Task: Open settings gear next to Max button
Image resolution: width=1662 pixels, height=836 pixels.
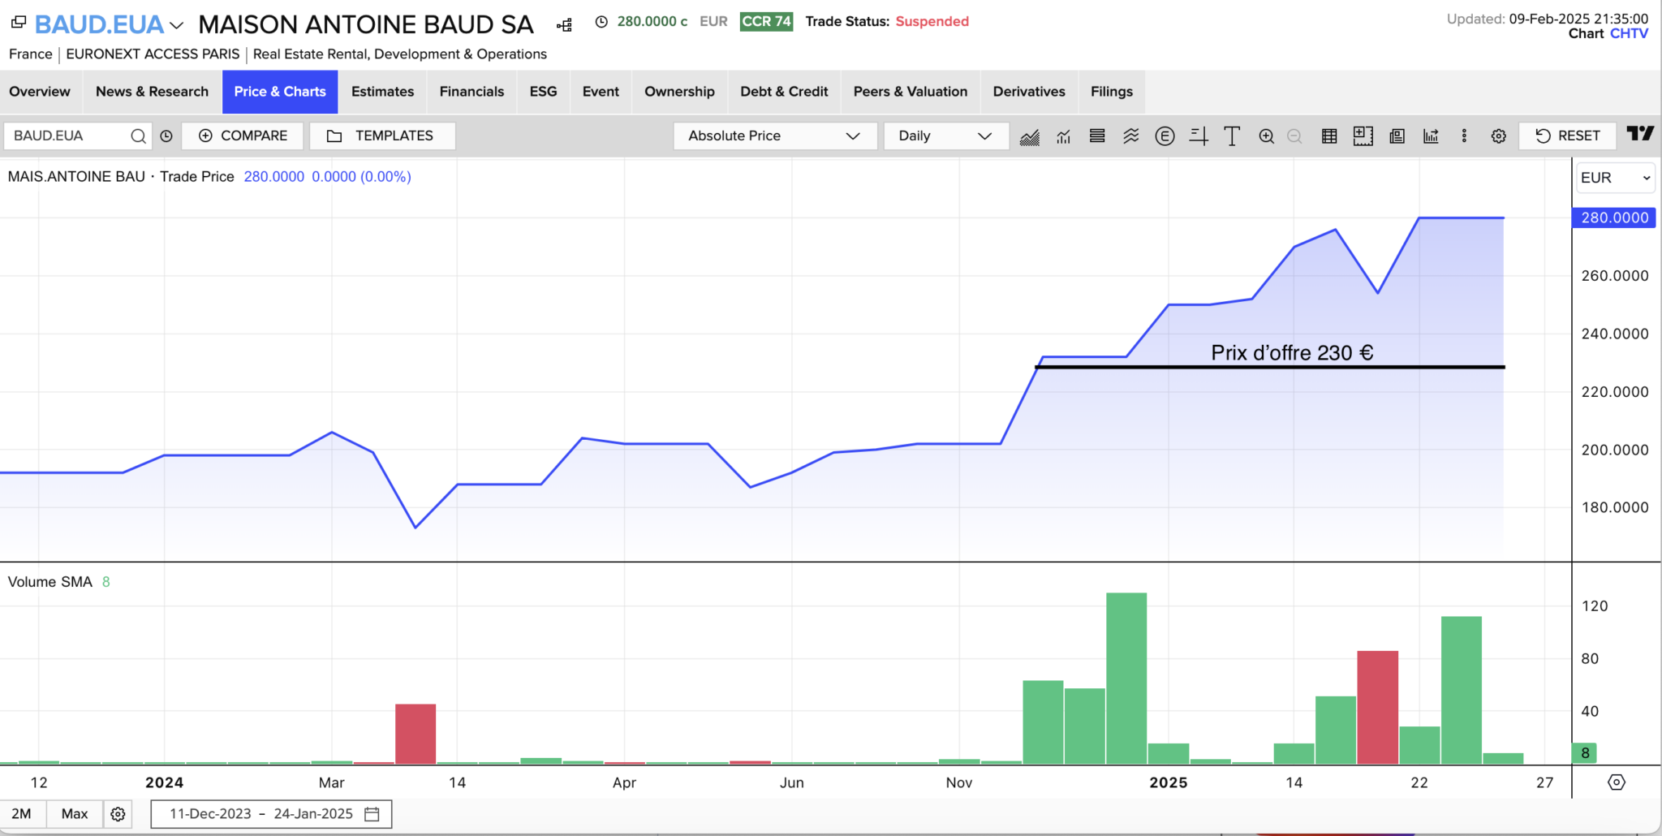Action: click(x=118, y=814)
